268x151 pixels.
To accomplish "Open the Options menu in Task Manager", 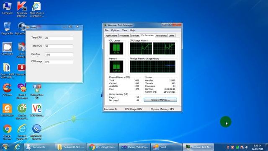I will [x=116, y=30].
